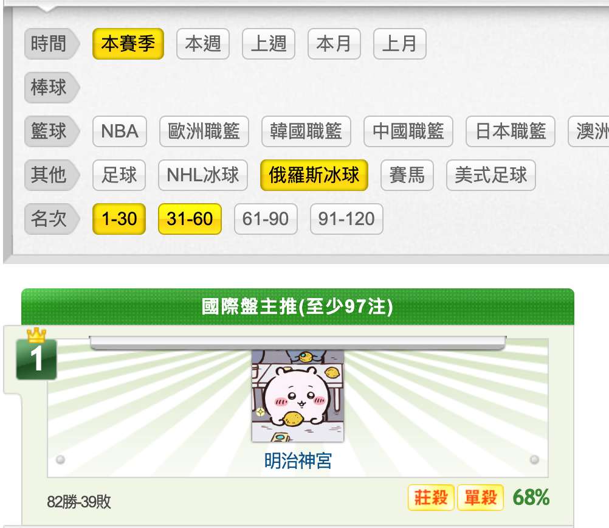Switch to 足球 category
The height and width of the screenshot is (528, 609).
point(119,175)
